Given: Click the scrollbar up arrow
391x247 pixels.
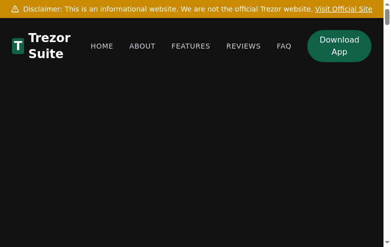Looking at the screenshot, I should [387, 4].
